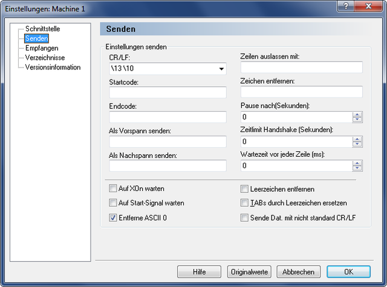
Task: Show Versionsinformation page
Action: (53, 67)
